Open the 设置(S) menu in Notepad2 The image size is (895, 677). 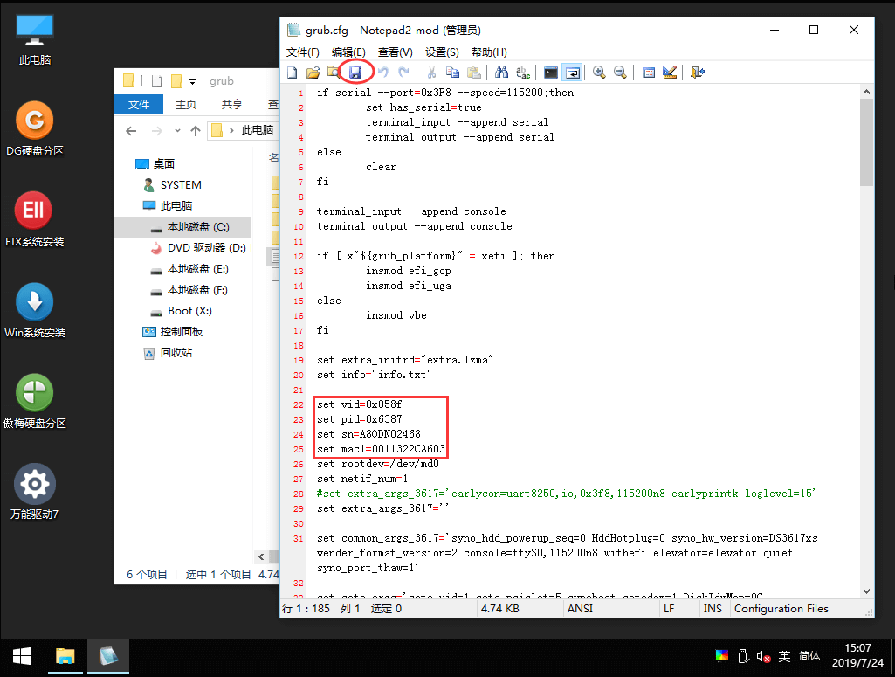[442, 52]
